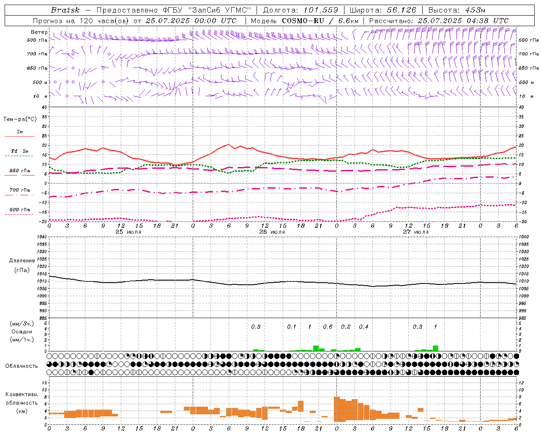Click the Рассчитано: 25.07.2025 04:38 UTC timestamp
The height and width of the screenshot is (432, 541).
click(439, 21)
